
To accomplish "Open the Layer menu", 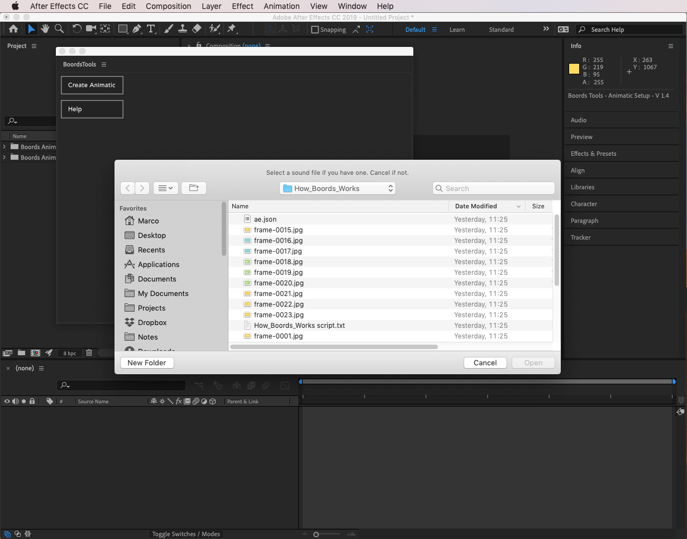I will point(211,6).
